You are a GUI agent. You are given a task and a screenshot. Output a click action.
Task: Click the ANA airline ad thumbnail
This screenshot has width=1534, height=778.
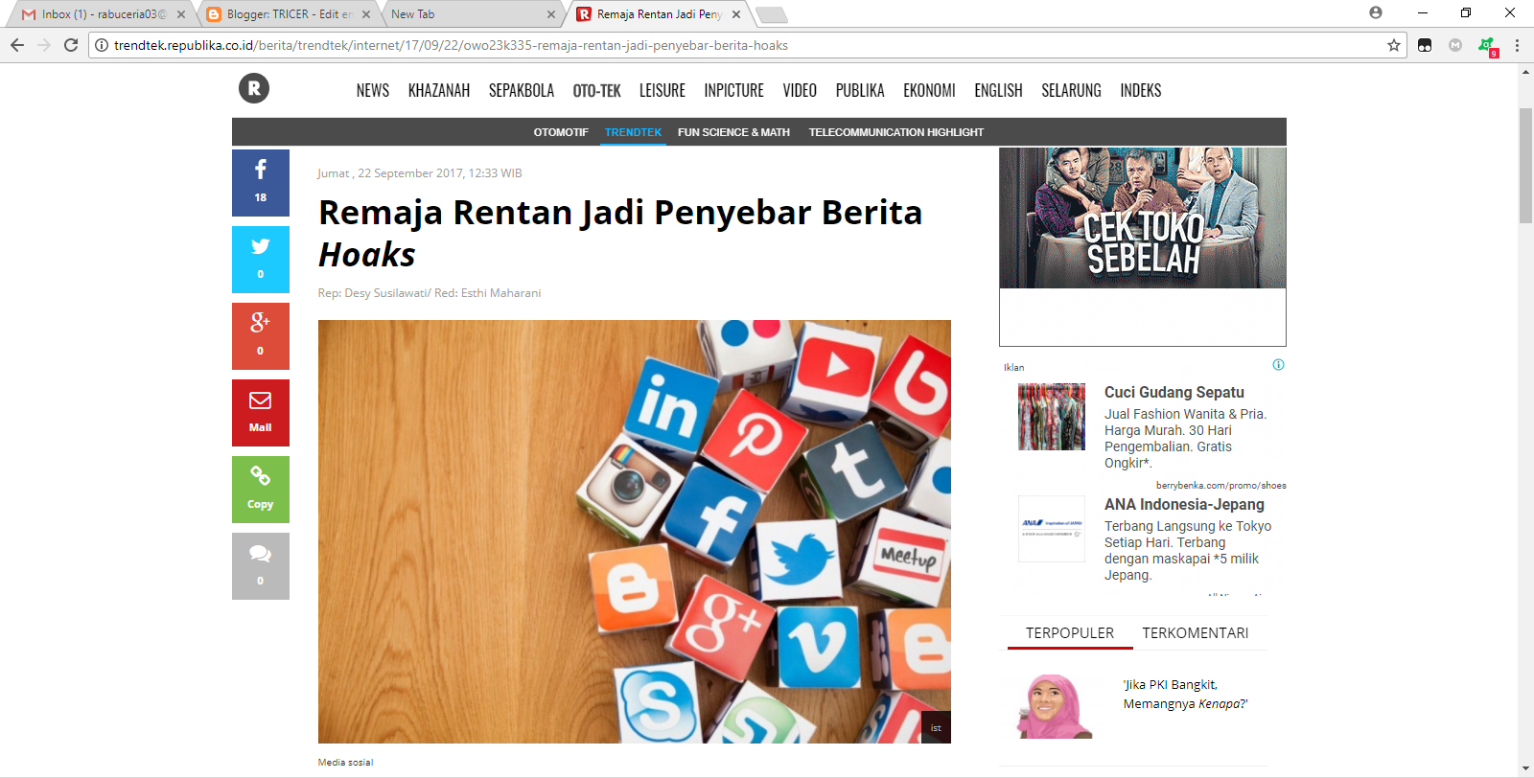[1052, 529]
